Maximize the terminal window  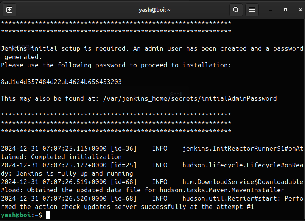pos(285,10)
